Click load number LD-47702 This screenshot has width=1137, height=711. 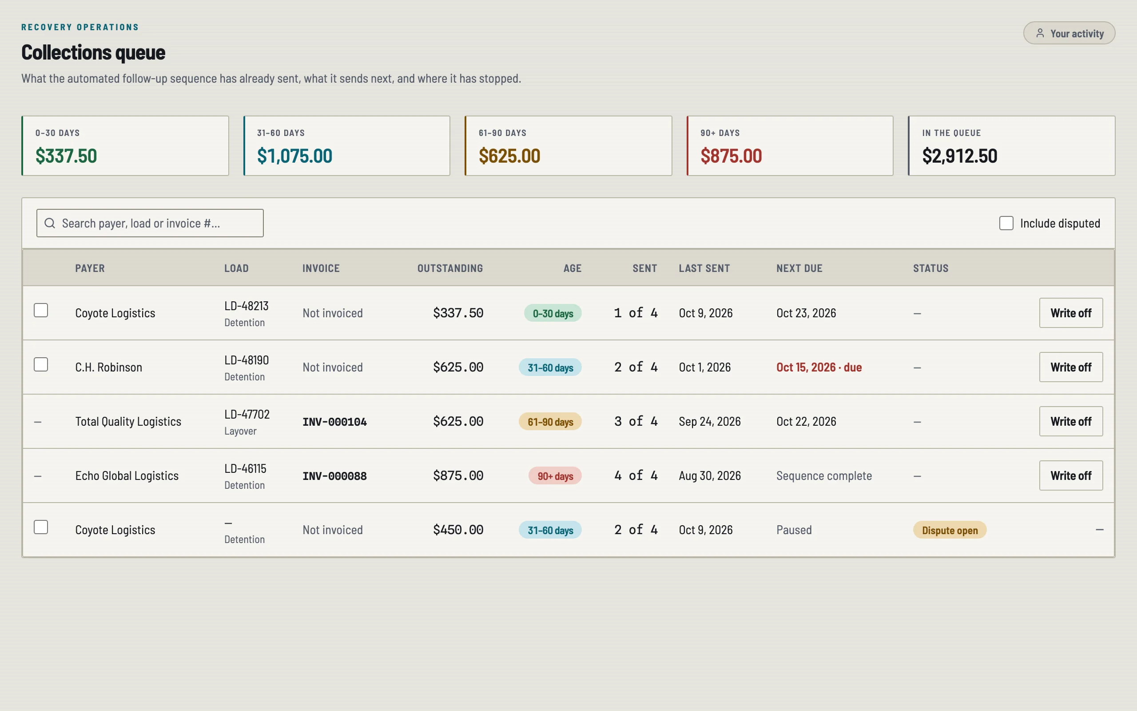point(247,414)
